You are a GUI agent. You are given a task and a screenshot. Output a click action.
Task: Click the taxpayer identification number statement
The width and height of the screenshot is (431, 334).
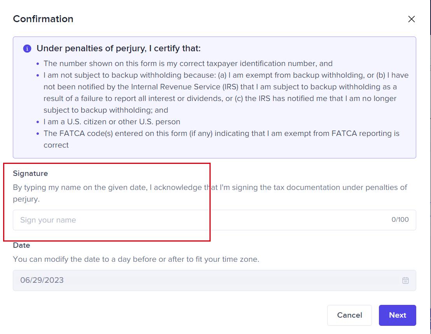pos(188,63)
